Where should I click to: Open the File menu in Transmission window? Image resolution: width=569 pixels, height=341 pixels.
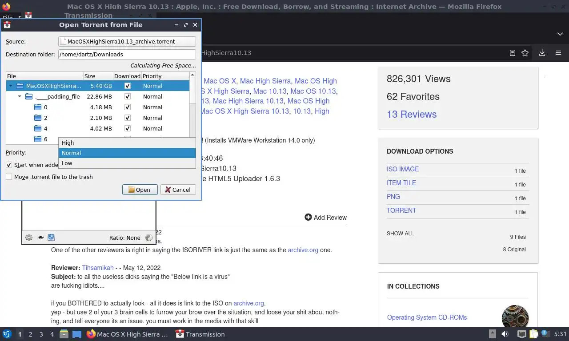click(x=8, y=18)
